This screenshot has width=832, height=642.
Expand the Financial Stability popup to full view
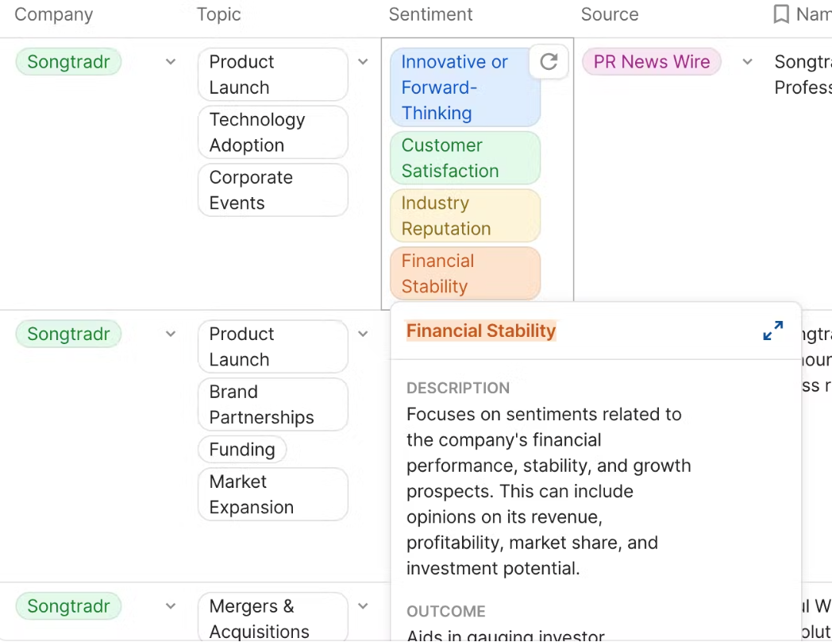point(772,331)
